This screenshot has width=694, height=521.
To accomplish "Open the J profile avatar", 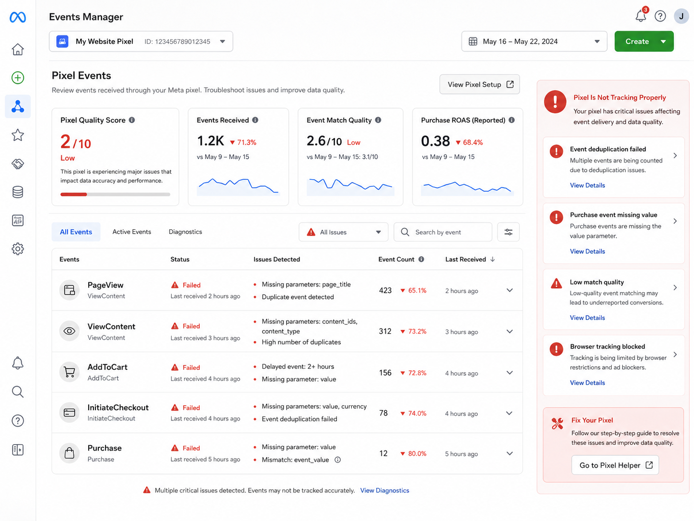I will pos(682,16).
